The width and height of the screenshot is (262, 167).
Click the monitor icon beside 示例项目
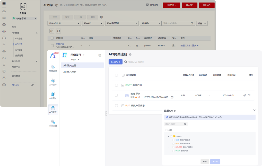point(100,55)
